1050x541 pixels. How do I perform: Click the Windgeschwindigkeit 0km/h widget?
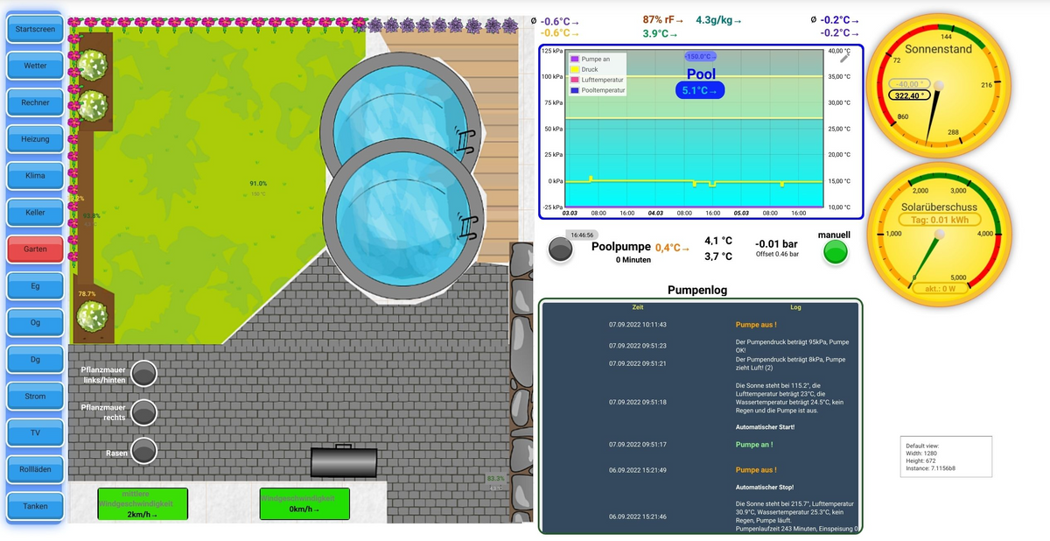[x=304, y=504]
